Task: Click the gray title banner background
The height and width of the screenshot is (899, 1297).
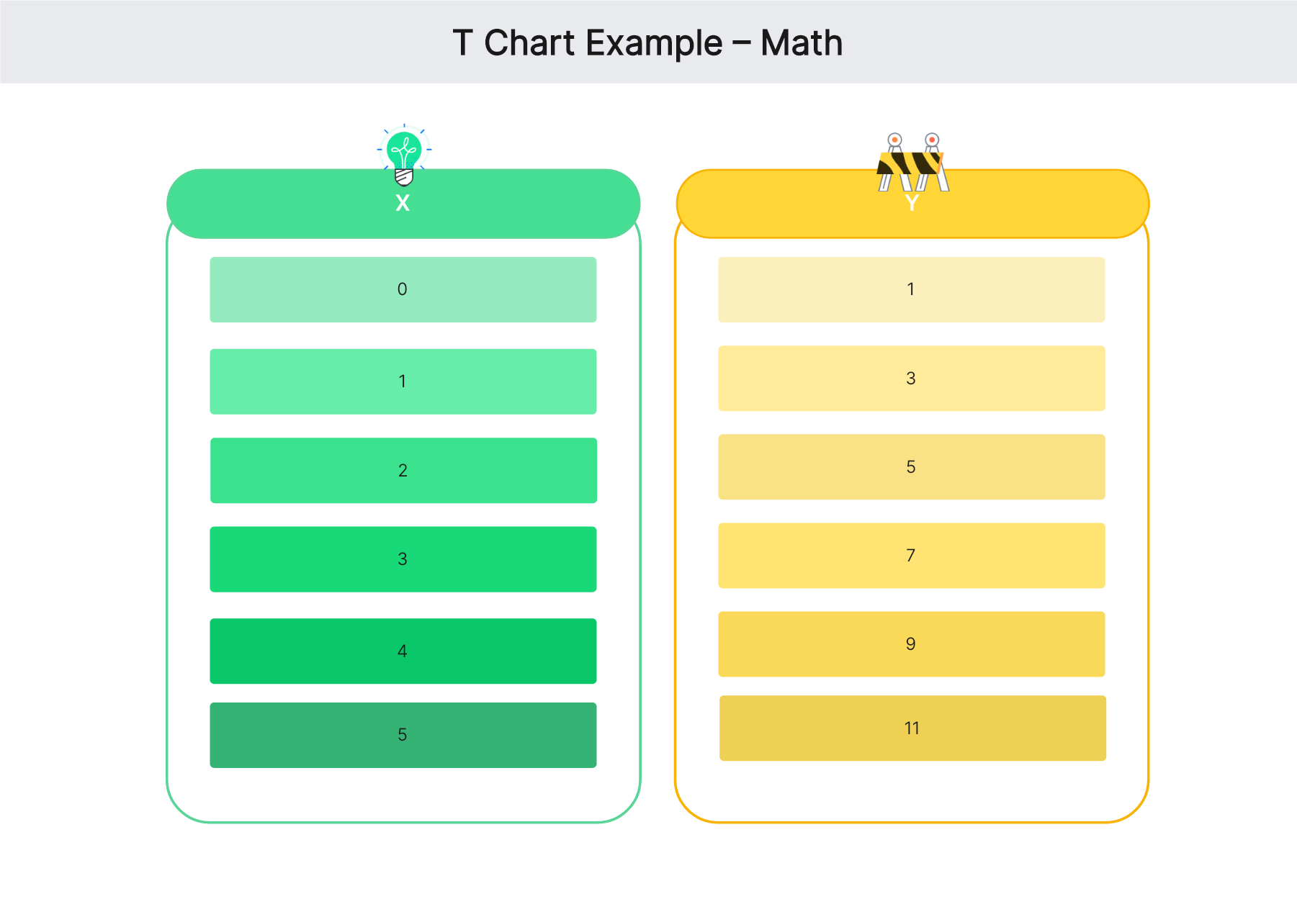Action: click(x=216, y=42)
